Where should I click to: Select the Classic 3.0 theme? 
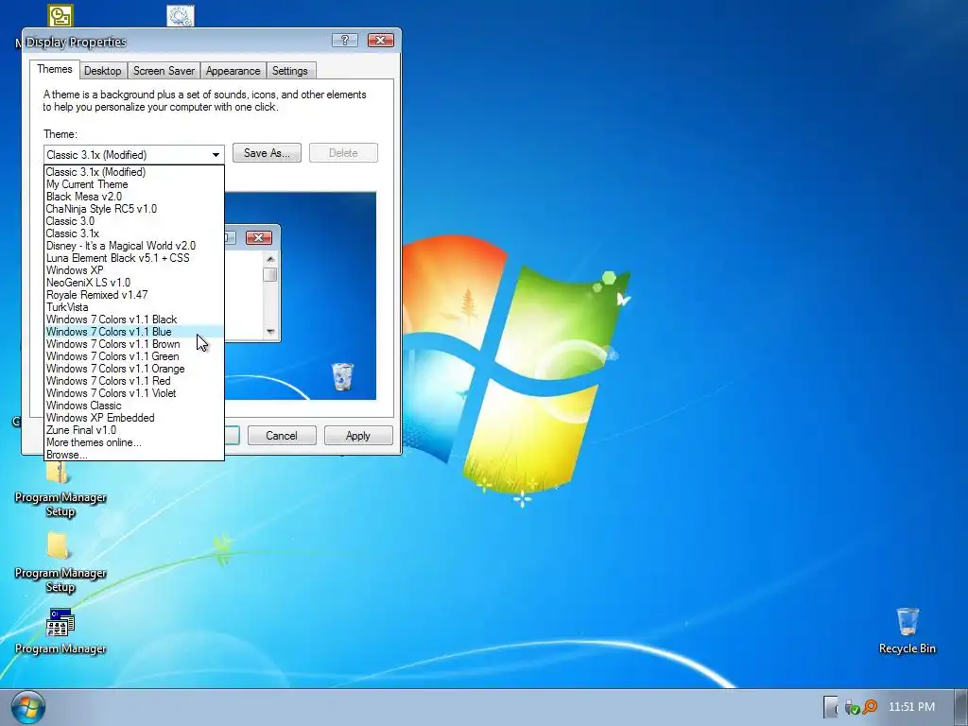(x=134, y=221)
